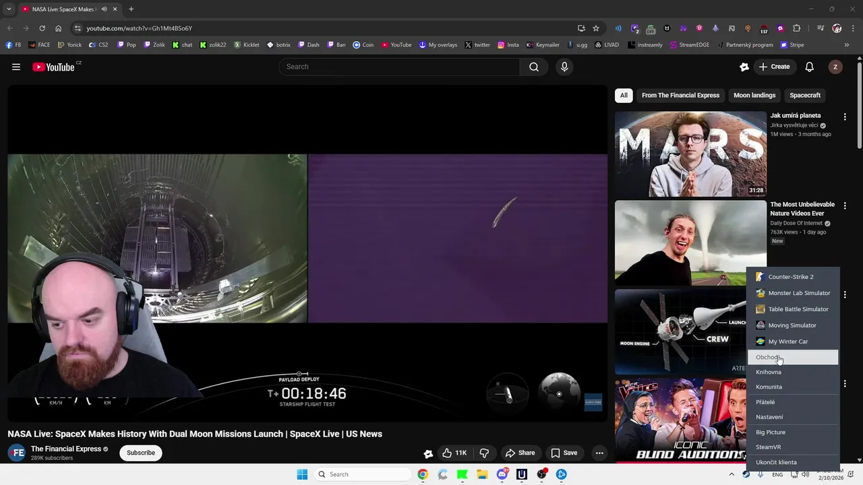The height and width of the screenshot is (485, 863).
Task: Open Chrome from the taskbar
Action: click(423, 474)
